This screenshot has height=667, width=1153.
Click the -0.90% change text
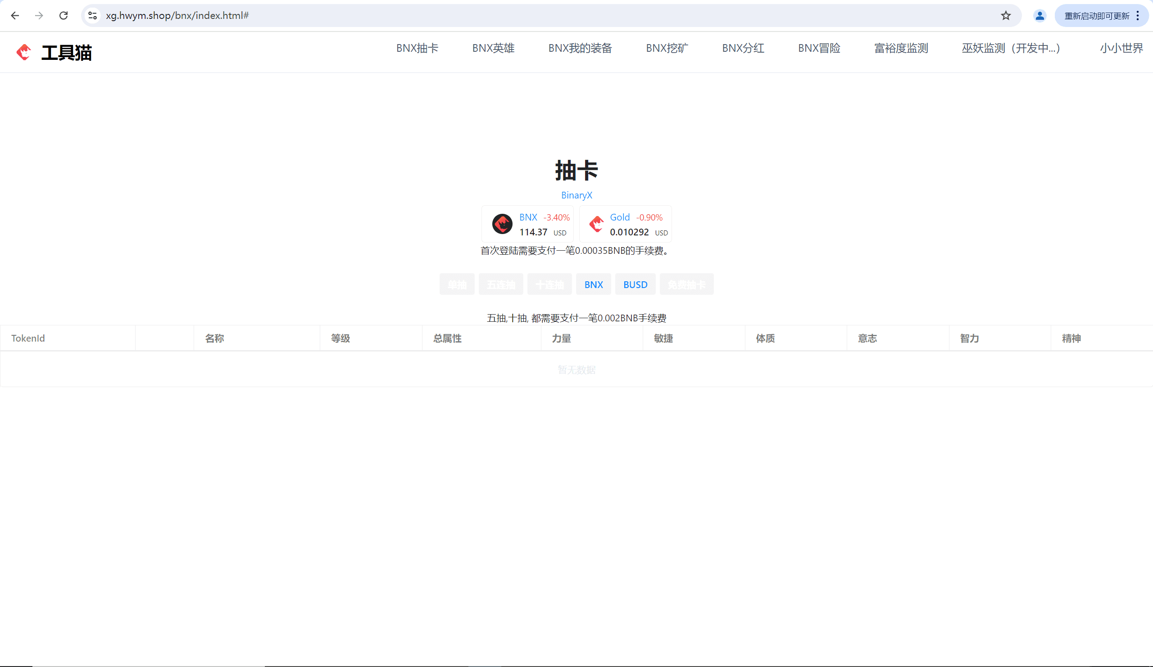649,218
